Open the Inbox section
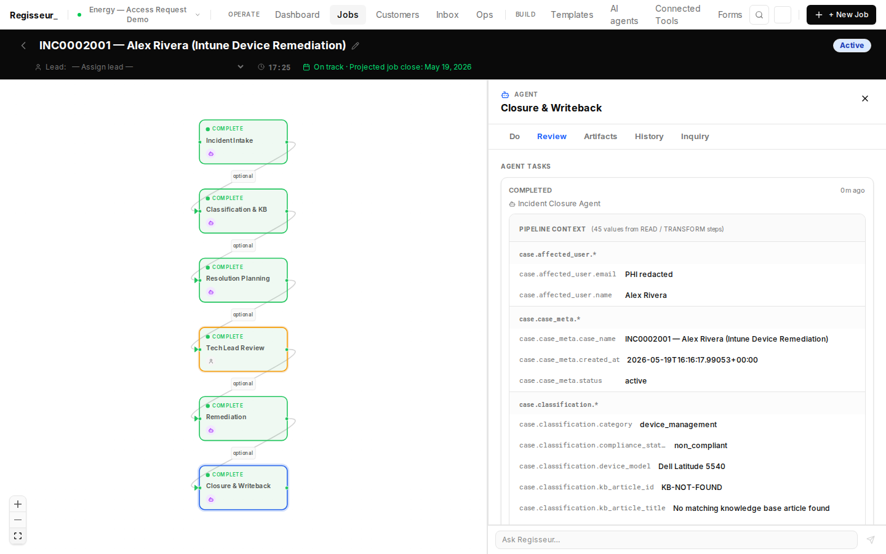This screenshot has width=886, height=554. click(447, 15)
